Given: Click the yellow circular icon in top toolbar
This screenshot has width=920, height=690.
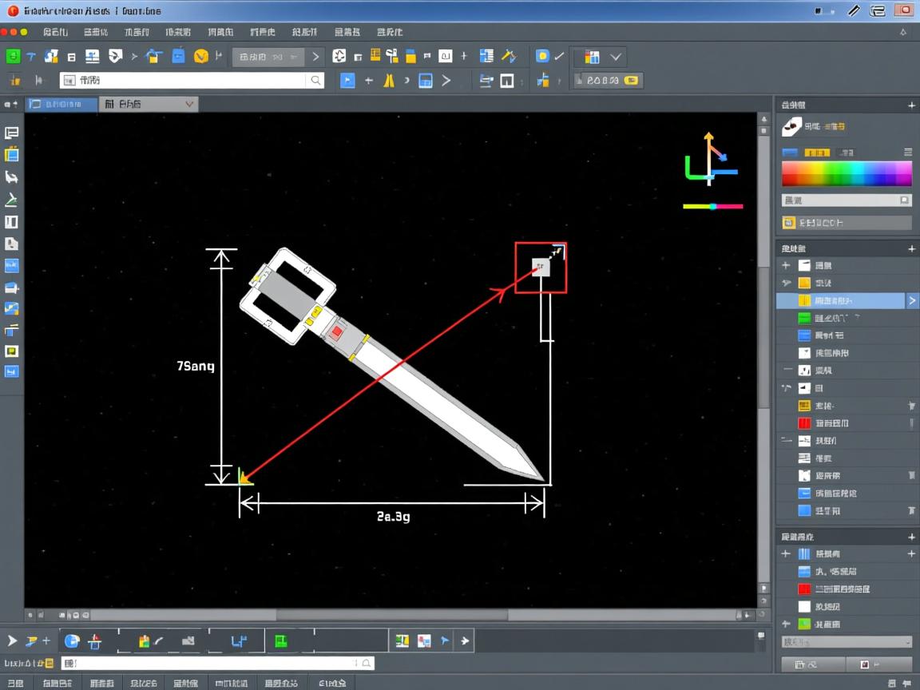Looking at the screenshot, I should (201, 57).
